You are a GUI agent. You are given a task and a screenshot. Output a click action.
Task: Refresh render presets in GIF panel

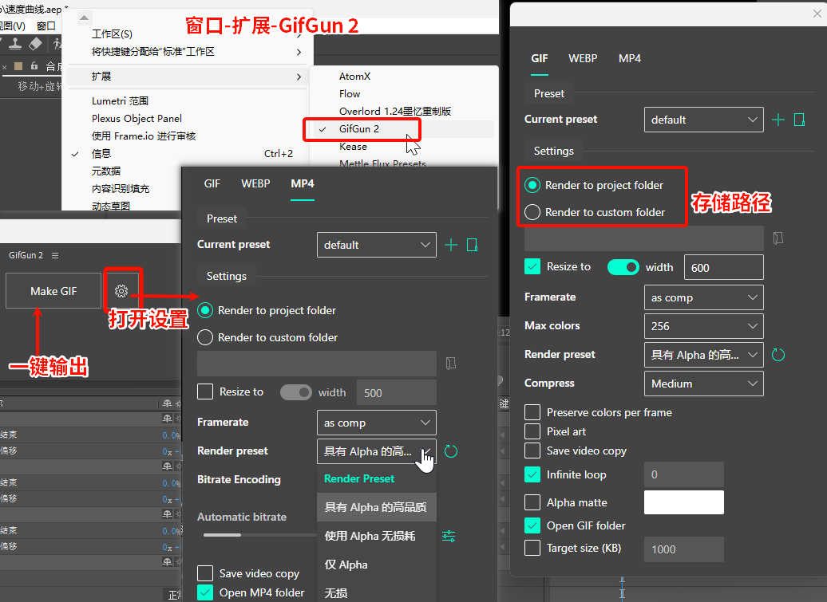(x=778, y=355)
